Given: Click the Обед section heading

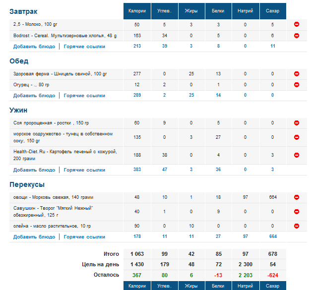Looking at the screenshot, I should pyautogui.click(x=19, y=61).
